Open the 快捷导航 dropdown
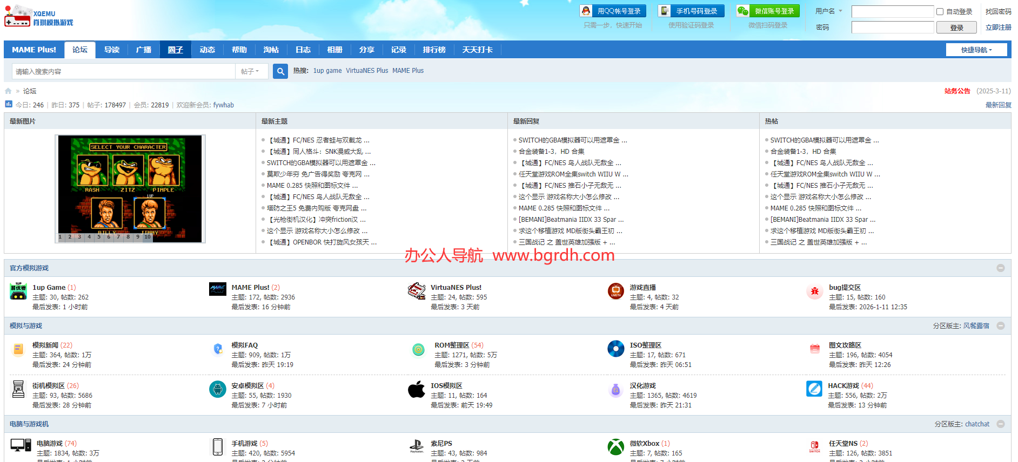1018x462 pixels. point(976,50)
